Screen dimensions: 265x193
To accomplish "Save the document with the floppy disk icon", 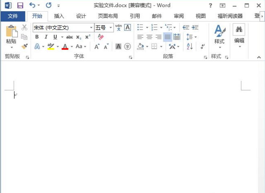I will click(x=20, y=5).
